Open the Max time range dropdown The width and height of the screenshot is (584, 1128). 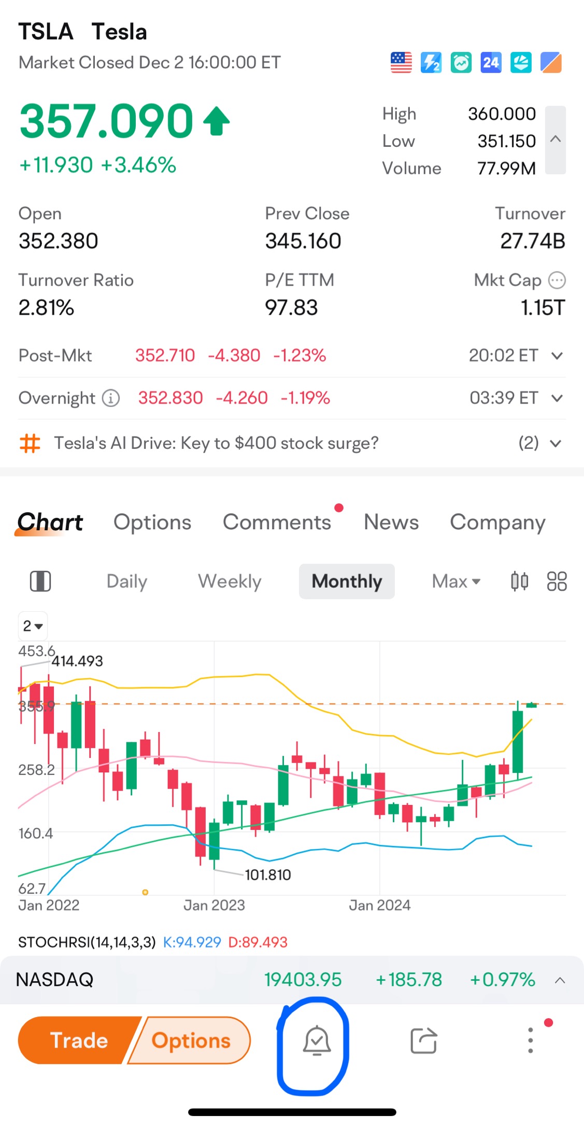point(456,581)
